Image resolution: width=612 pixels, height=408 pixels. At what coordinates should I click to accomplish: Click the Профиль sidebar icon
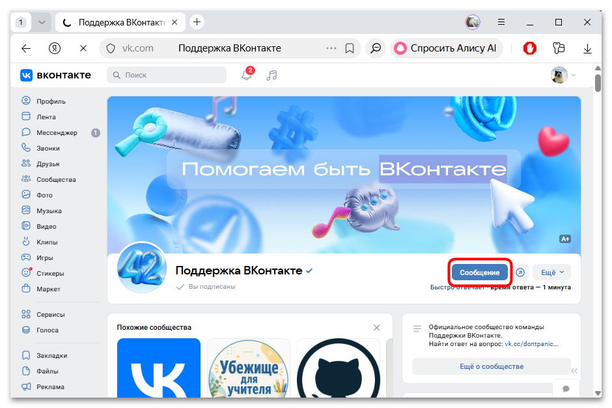[x=26, y=101]
